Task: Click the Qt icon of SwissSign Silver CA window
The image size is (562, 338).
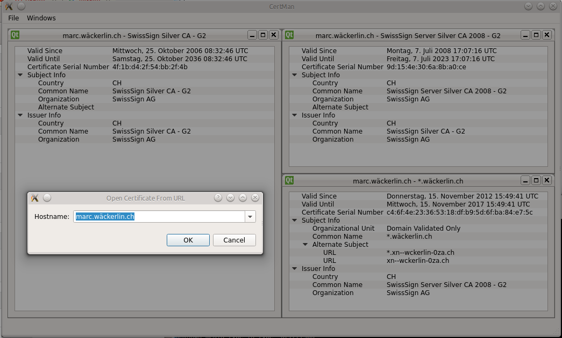Action: 15,35
